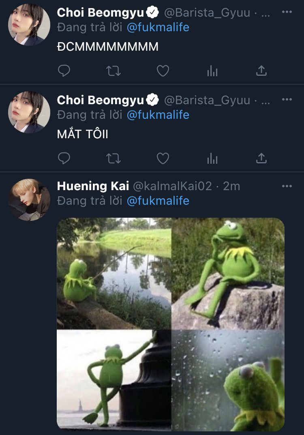Like the MẮT TÔII tweet
Viewport: 304px width, 435px height.
(163, 158)
